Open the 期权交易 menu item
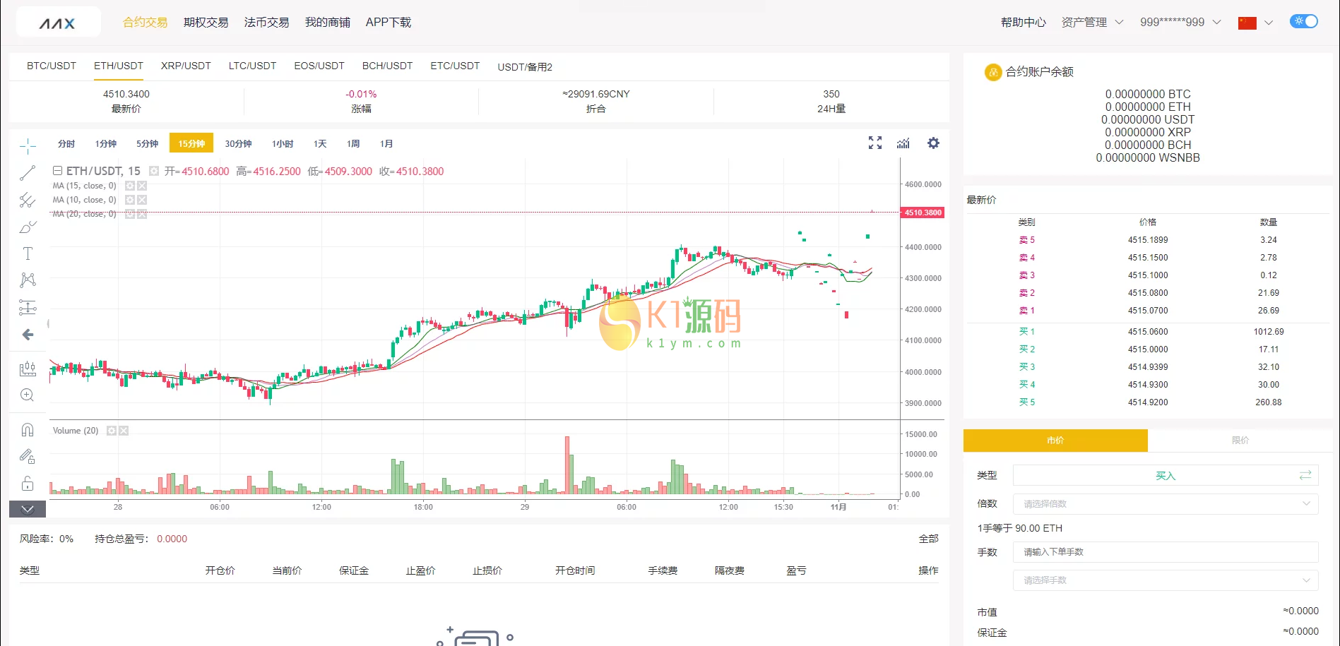 click(206, 23)
